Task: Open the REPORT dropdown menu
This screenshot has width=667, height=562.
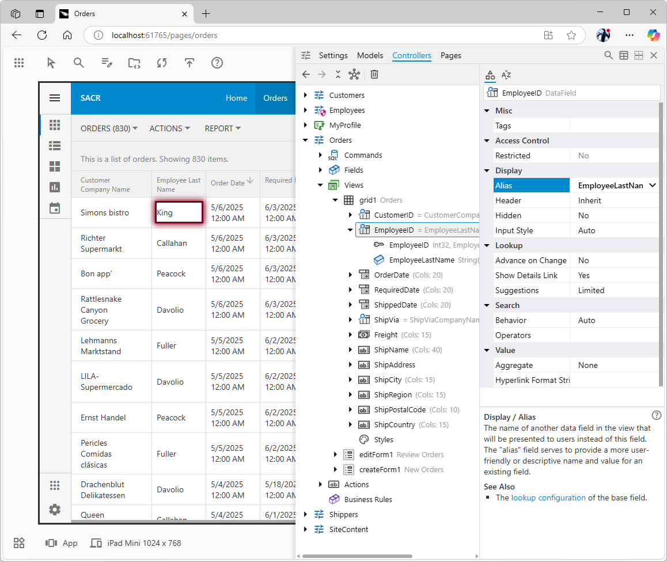Action: [223, 128]
